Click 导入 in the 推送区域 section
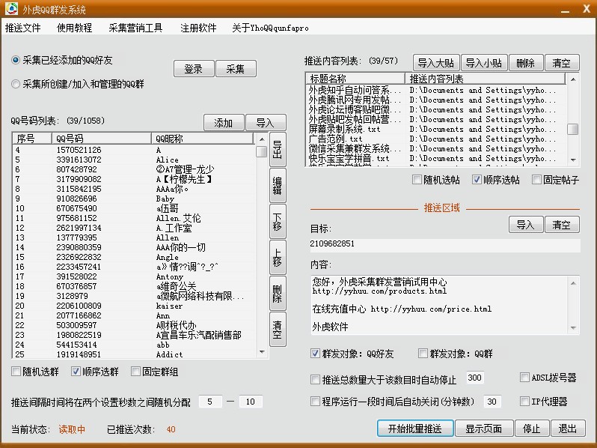This screenshot has width=597, height=448. [526, 225]
